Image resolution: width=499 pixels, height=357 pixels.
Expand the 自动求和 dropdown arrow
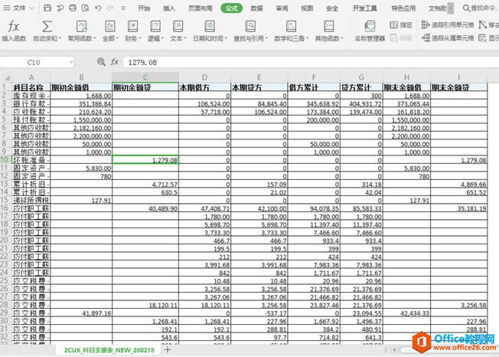(x=60, y=38)
